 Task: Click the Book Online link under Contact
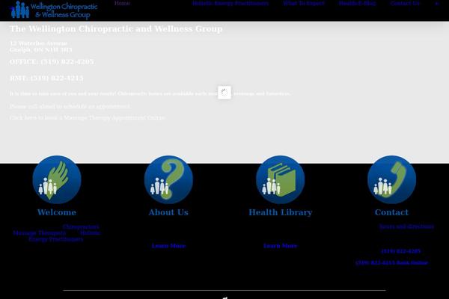click(x=412, y=262)
